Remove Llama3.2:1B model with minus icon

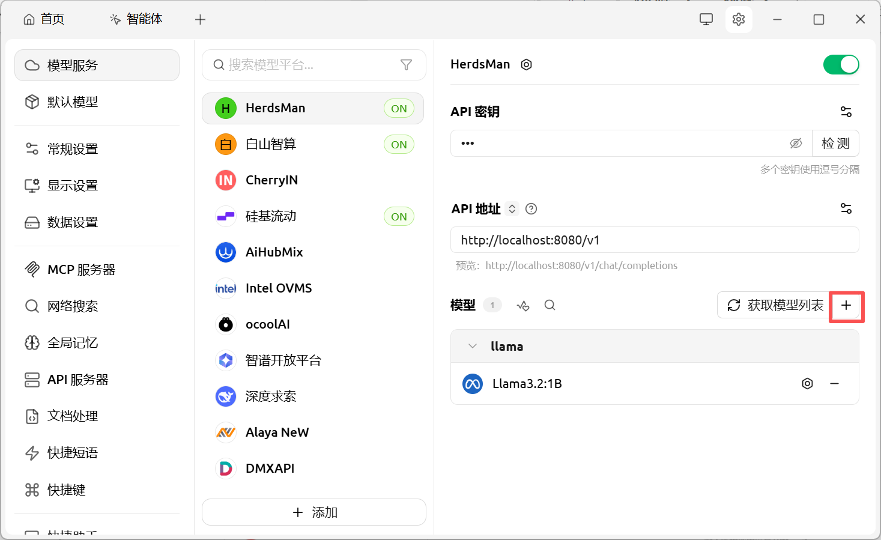click(x=834, y=383)
